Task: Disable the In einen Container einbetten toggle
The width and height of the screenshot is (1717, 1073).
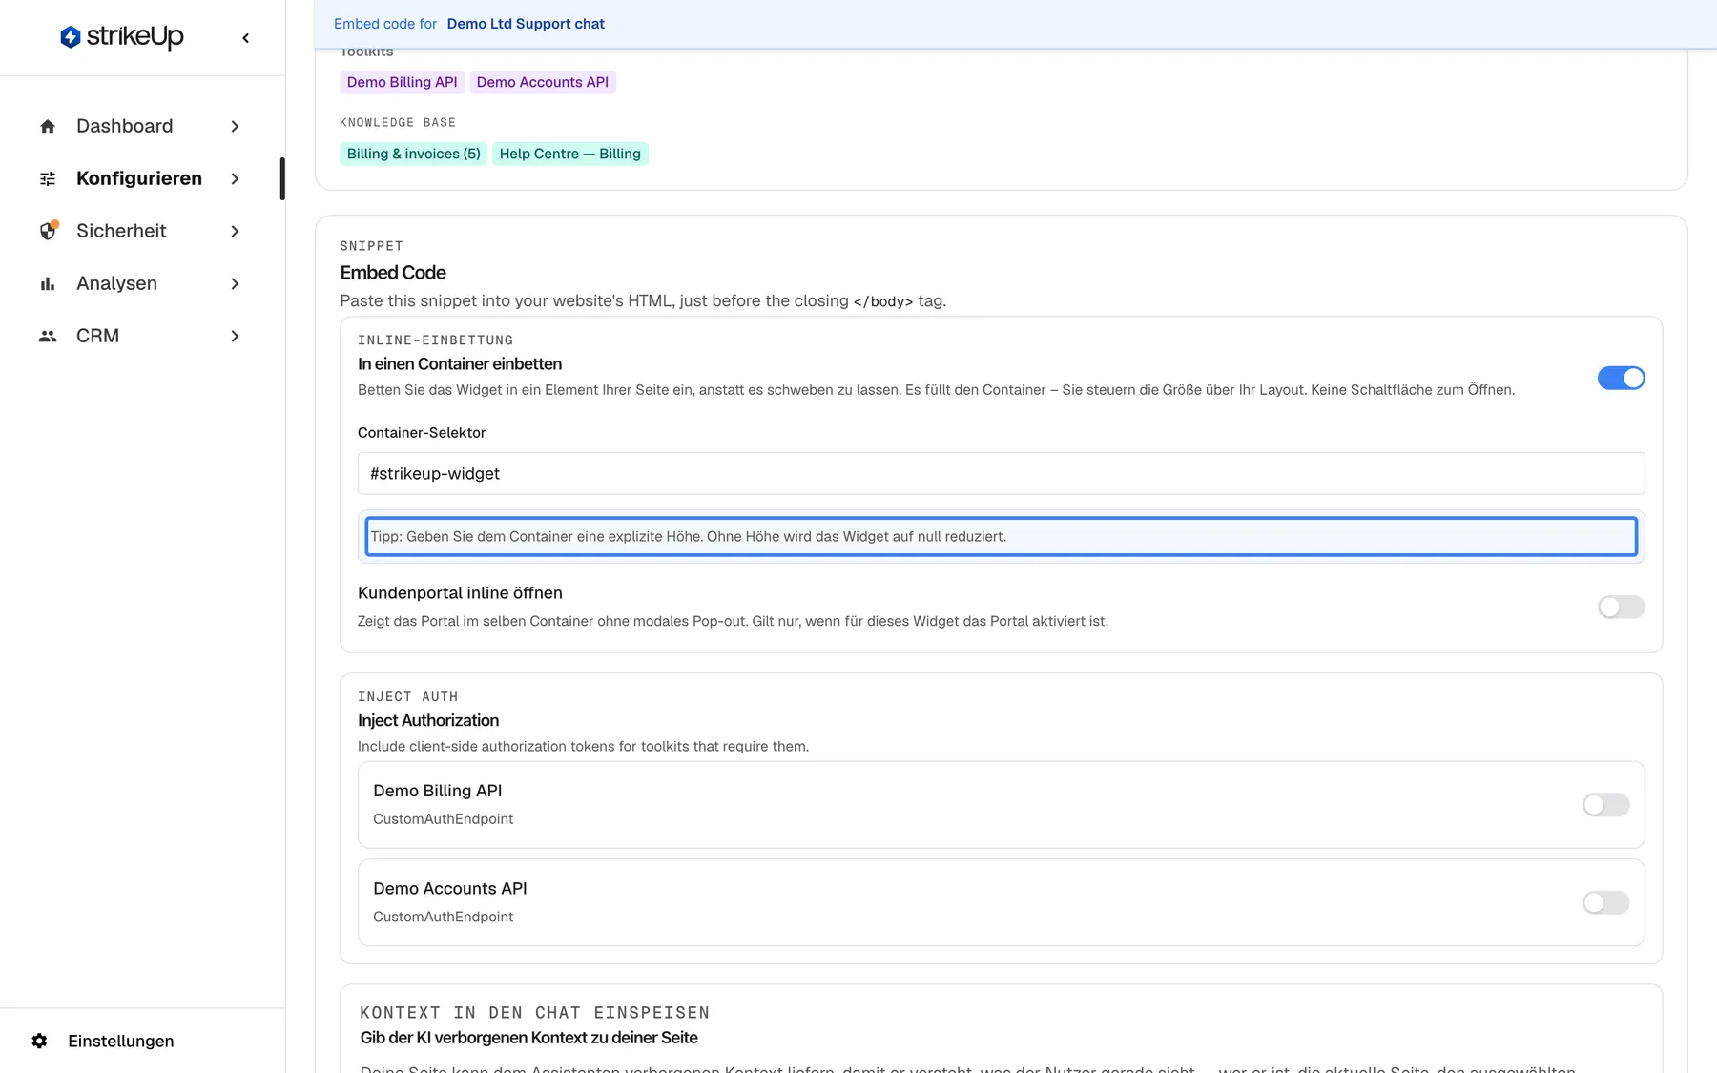Action: 1621,378
